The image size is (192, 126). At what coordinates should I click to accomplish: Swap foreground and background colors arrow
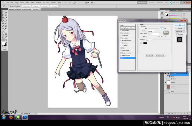click(x=6, y=42)
